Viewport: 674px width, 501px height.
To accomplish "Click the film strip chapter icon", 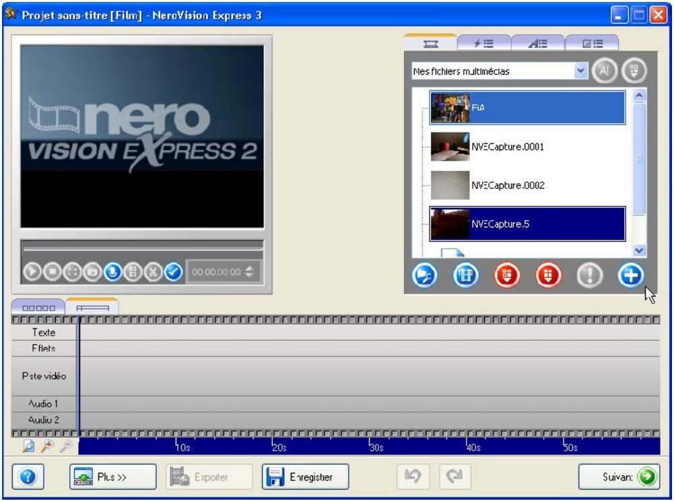I will [x=133, y=272].
